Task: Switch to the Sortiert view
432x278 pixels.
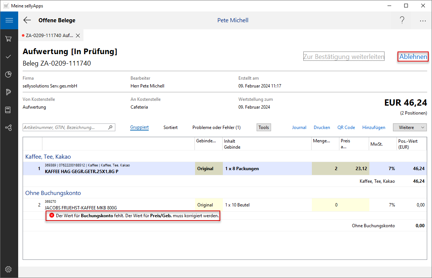Action: tap(171, 128)
